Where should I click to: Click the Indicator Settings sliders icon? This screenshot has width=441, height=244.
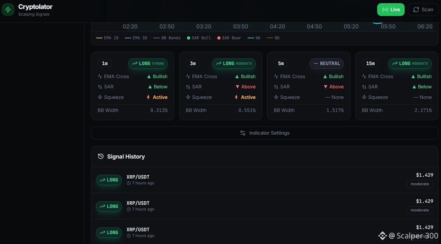(x=243, y=133)
